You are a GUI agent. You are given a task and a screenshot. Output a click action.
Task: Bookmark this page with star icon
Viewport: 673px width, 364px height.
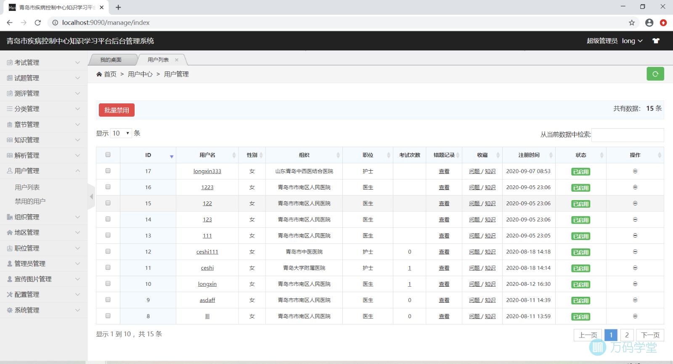pos(631,23)
